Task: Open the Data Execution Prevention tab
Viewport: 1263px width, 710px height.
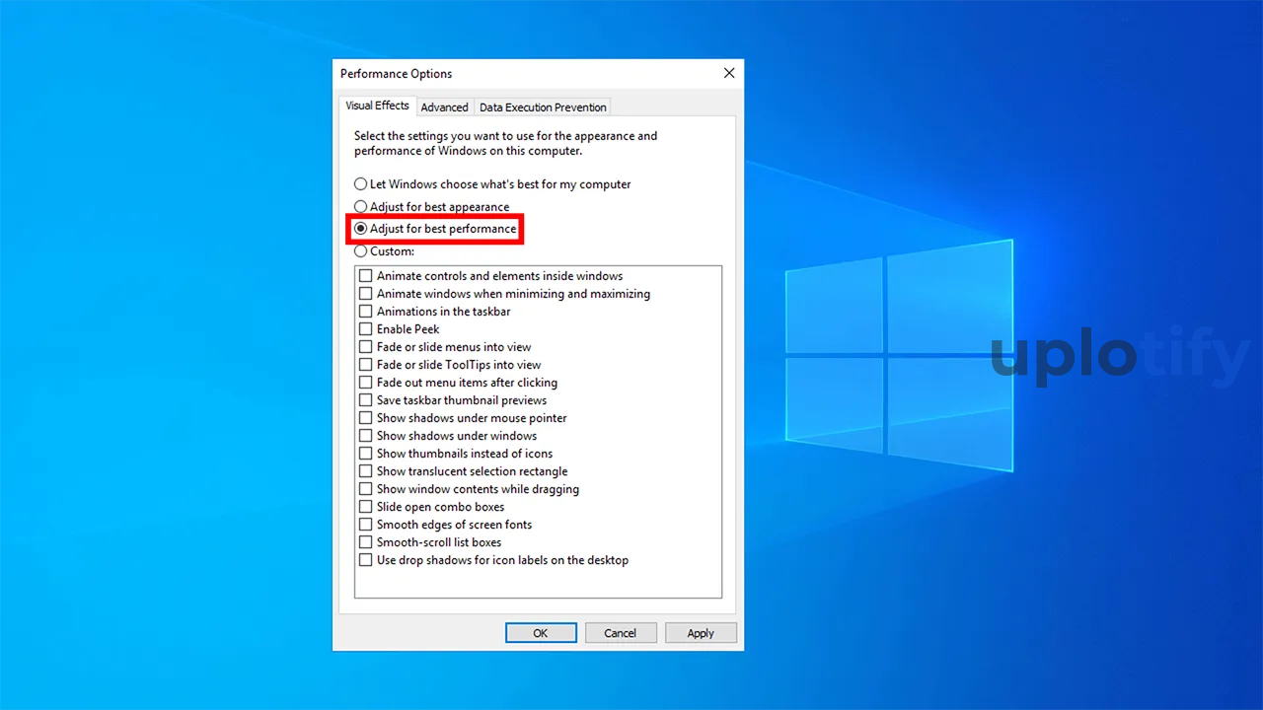Action: coord(543,107)
